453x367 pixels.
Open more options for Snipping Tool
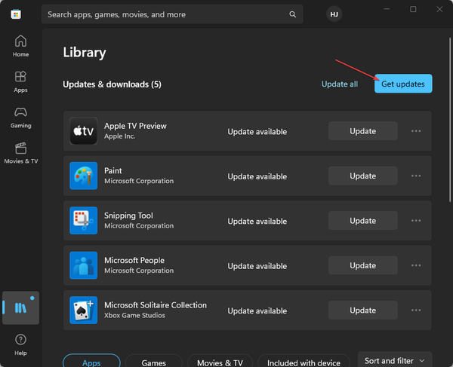416,221
